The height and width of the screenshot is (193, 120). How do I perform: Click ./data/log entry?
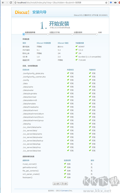coord(27,124)
